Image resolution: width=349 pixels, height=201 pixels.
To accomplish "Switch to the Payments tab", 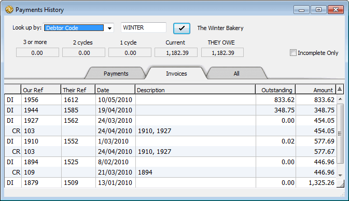I will (x=116, y=74).
